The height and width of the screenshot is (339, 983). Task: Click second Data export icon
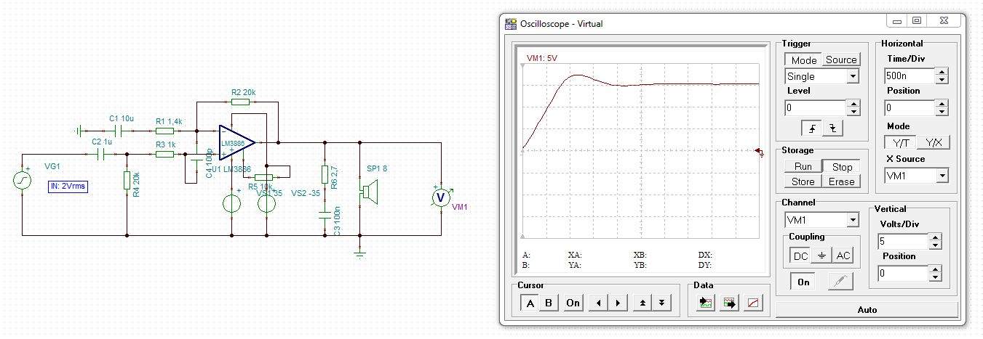(x=729, y=304)
